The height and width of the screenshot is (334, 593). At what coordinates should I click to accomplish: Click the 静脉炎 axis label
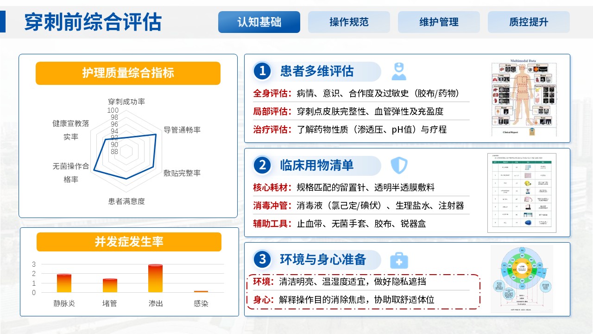(x=64, y=303)
